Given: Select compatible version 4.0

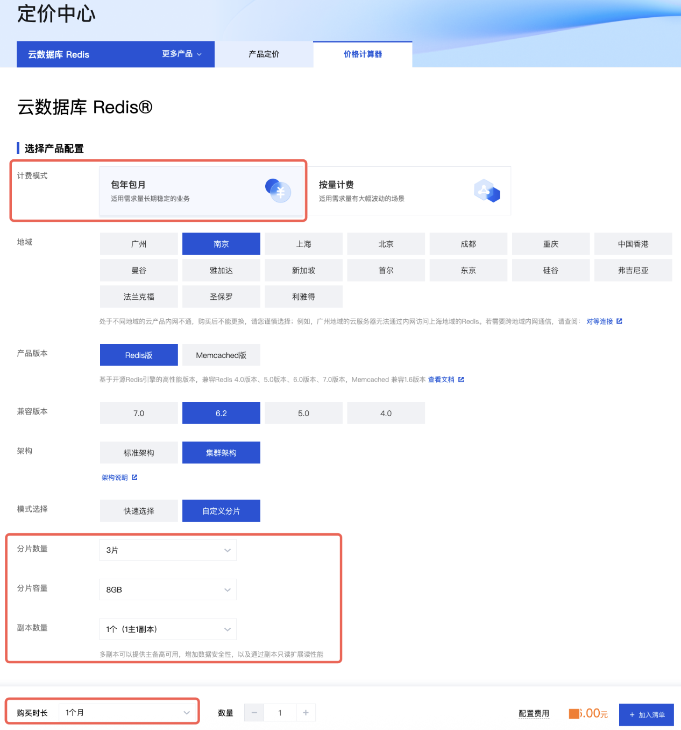Looking at the screenshot, I should (386, 413).
